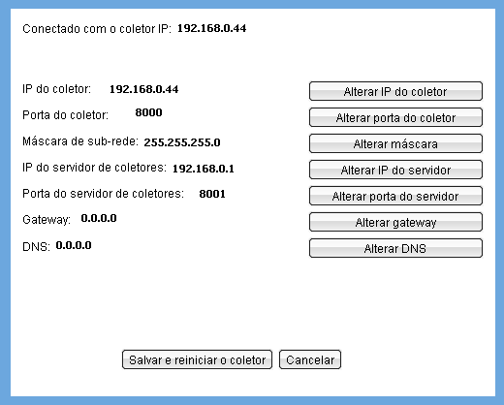
Task: Choose Alterar IP do servidor
Action: (x=395, y=170)
